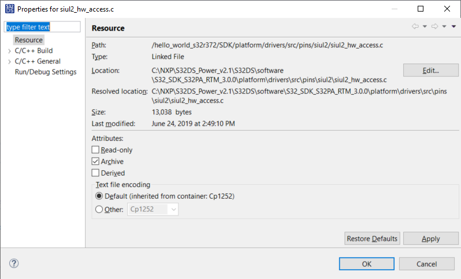This screenshot has height=279, width=461.
Task: Focus the type filter text field
Action: tap(40, 27)
